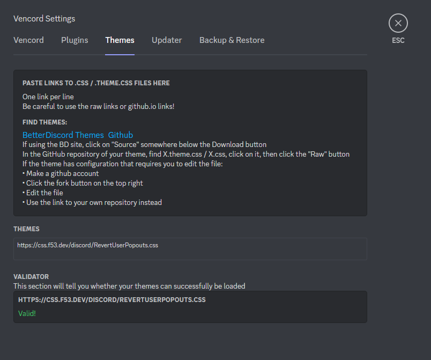Open the Plugins tab

click(75, 40)
